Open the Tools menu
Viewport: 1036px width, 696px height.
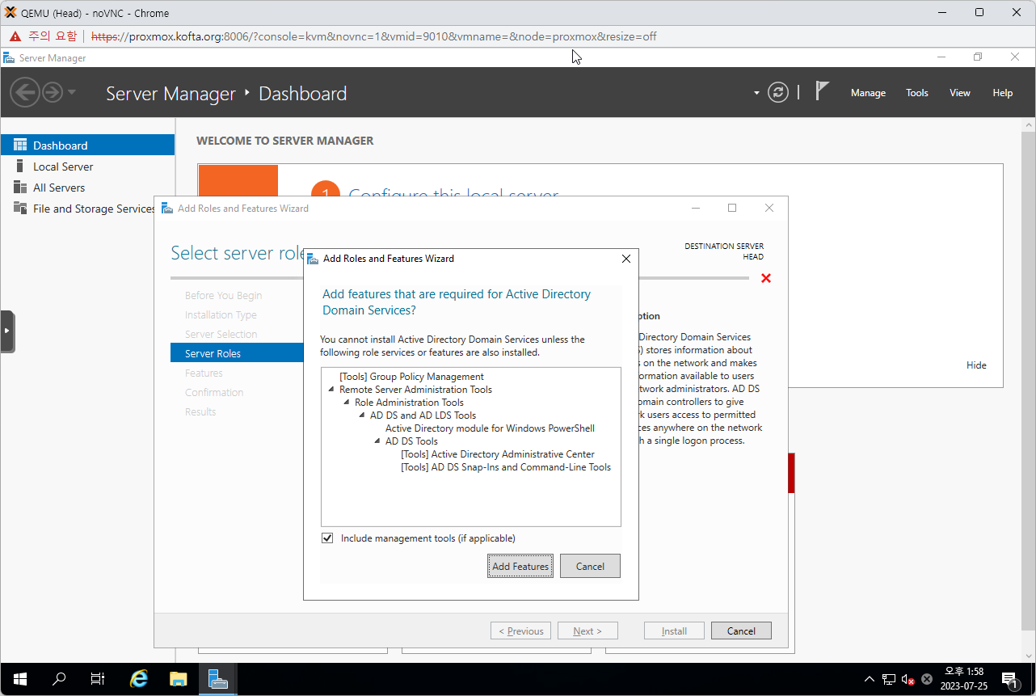click(x=916, y=93)
